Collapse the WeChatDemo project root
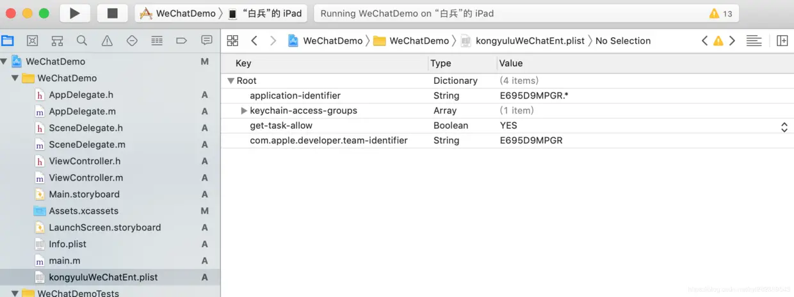This screenshot has width=794, height=297. pos(4,61)
